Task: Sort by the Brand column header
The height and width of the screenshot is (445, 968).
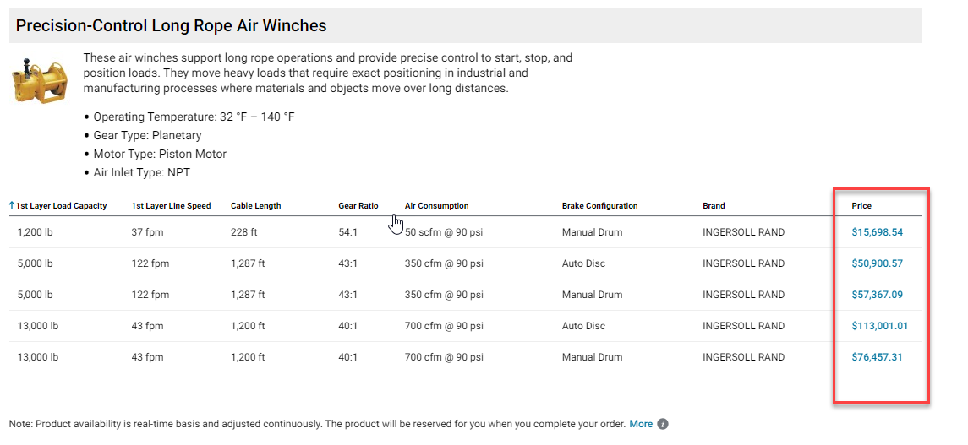Action: [714, 206]
